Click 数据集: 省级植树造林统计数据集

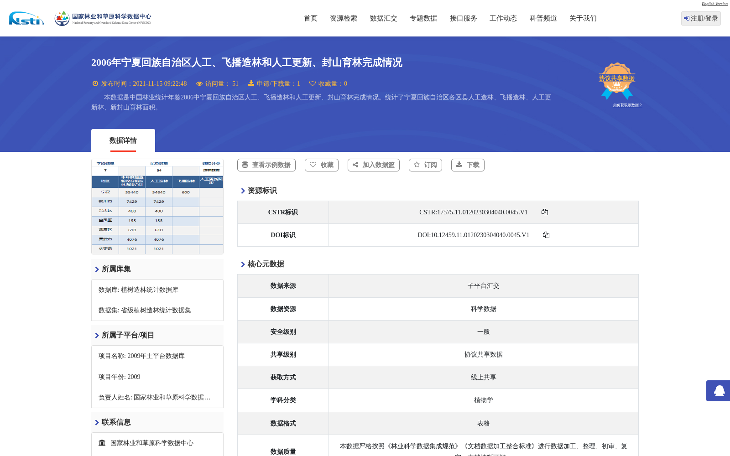145,310
